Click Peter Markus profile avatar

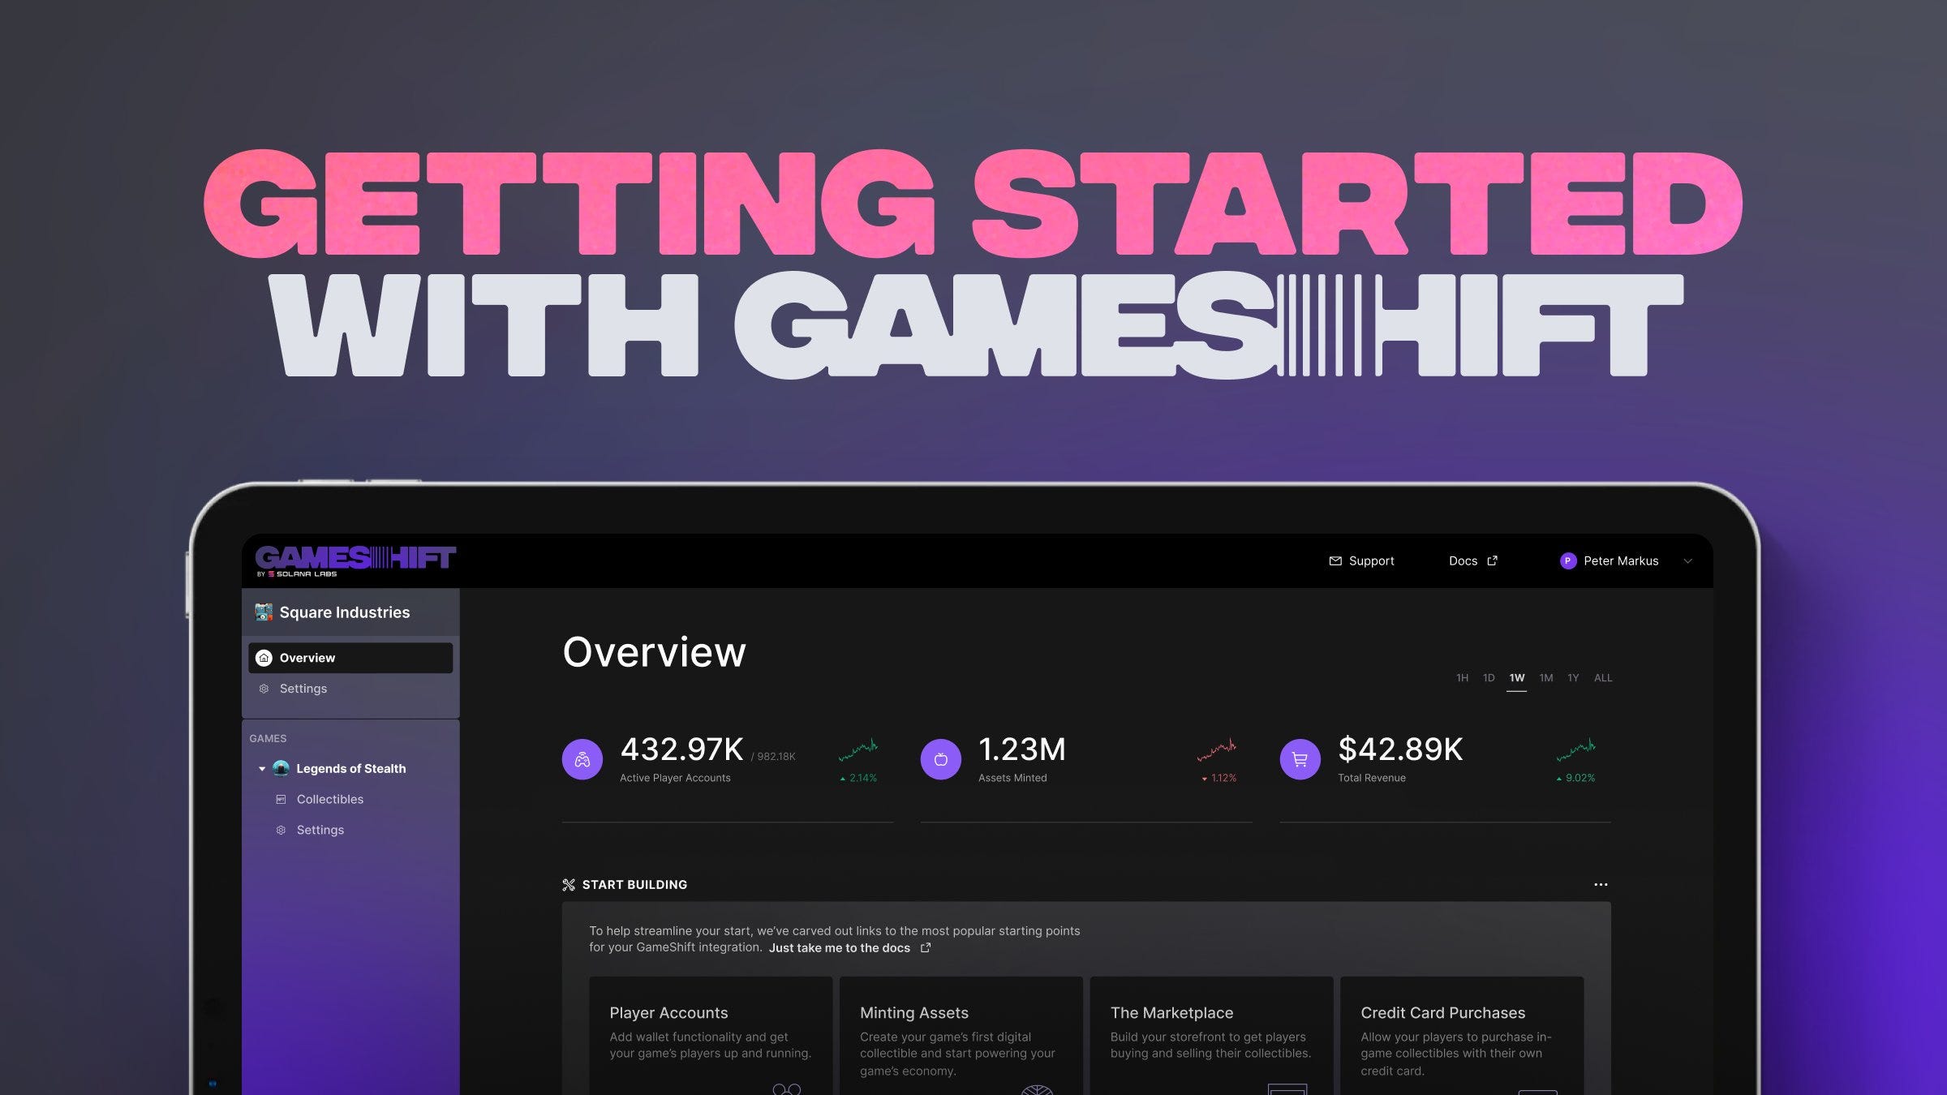(1567, 560)
